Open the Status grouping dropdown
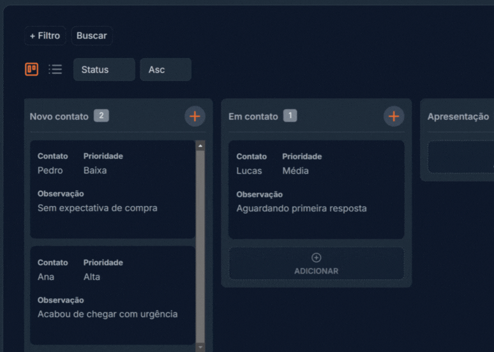This screenshot has width=494, height=352. point(104,70)
